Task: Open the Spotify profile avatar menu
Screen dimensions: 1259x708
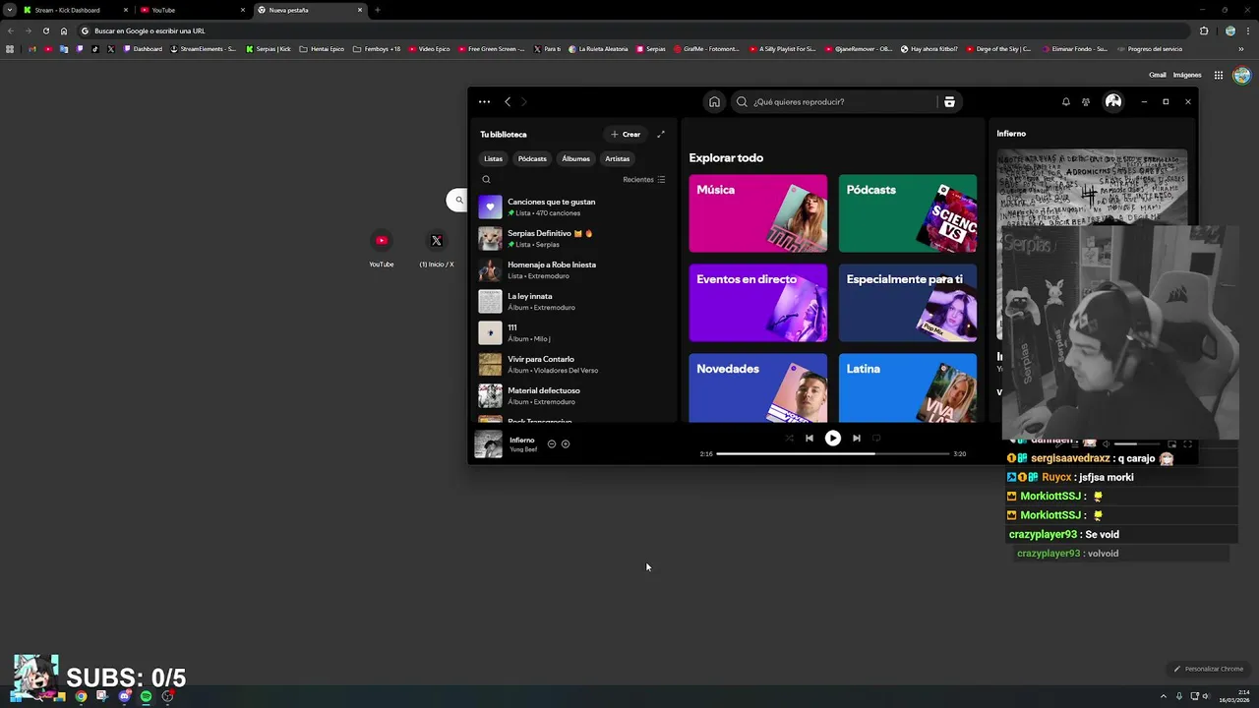Action: tap(1113, 101)
